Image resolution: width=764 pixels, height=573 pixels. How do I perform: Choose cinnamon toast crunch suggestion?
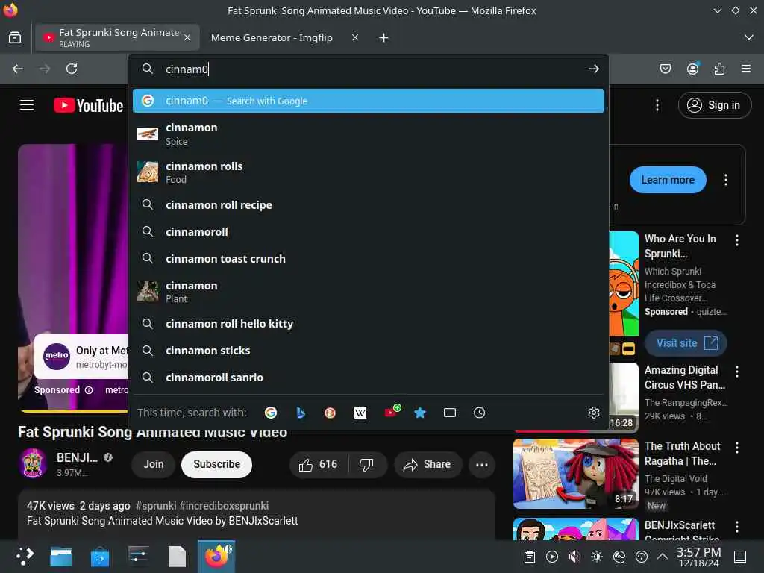coord(369,259)
